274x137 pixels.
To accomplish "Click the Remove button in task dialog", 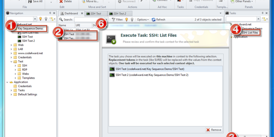I will point(214,130).
